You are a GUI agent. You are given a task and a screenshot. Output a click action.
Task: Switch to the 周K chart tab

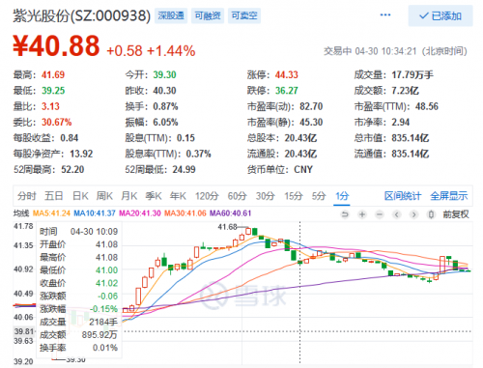104,196
